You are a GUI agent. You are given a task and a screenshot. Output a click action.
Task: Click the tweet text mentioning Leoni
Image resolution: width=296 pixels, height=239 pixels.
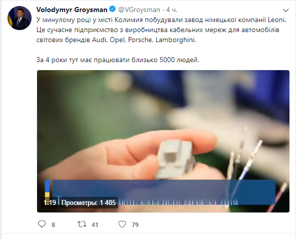click(161, 30)
